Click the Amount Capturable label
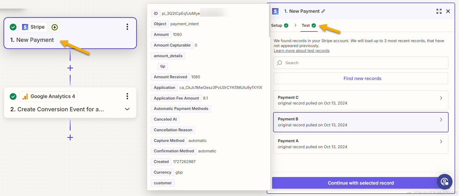This screenshot has height=196, width=459. tap(172, 45)
